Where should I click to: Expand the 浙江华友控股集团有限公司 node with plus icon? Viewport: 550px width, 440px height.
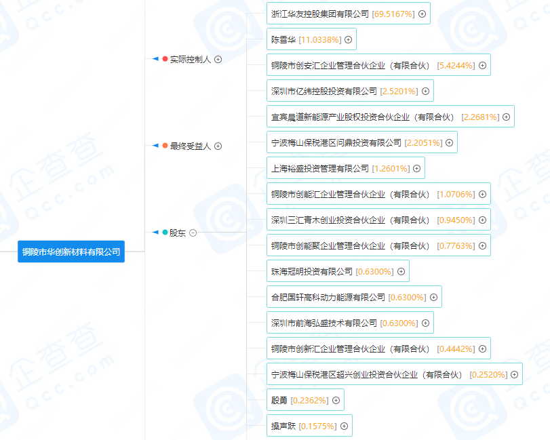421,13
